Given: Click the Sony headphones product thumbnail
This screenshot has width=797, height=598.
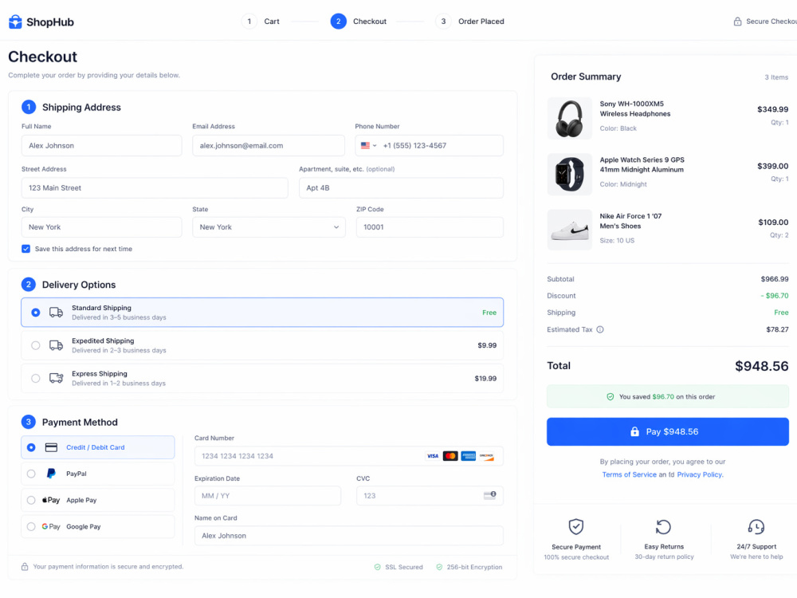Looking at the screenshot, I should 569,118.
